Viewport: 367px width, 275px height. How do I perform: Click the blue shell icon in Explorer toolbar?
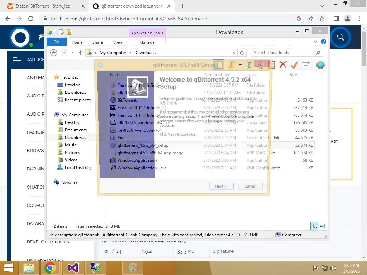coord(320,65)
